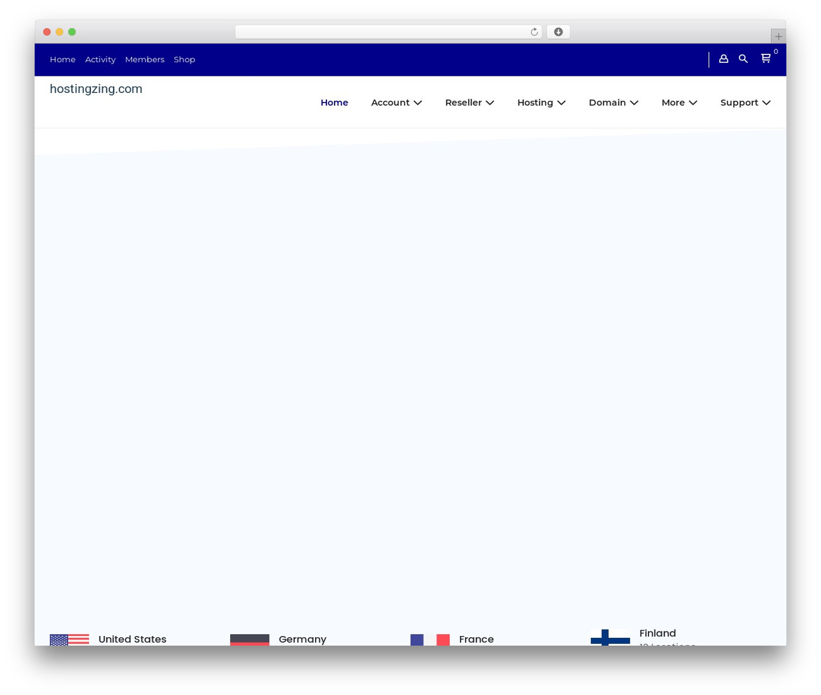Image resolution: width=821 pixels, height=695 pixels.
Task: Expand the Domain dropdown menu
Action: click(x=614, y=103)
